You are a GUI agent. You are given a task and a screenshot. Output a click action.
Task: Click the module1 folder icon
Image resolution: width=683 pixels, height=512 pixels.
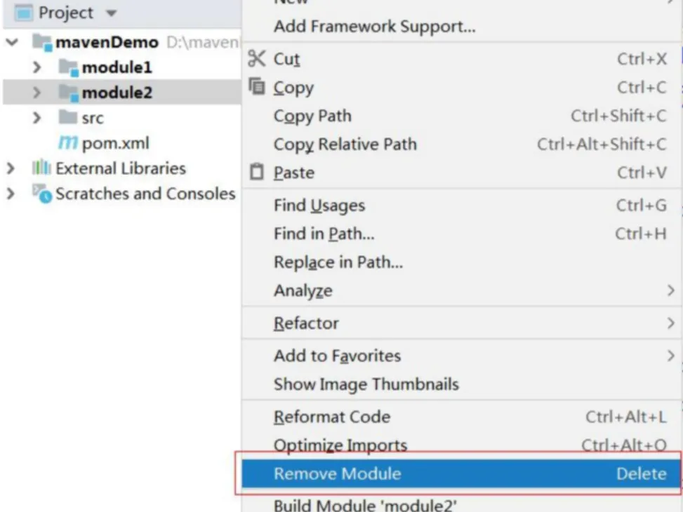(x=69, y=67)
